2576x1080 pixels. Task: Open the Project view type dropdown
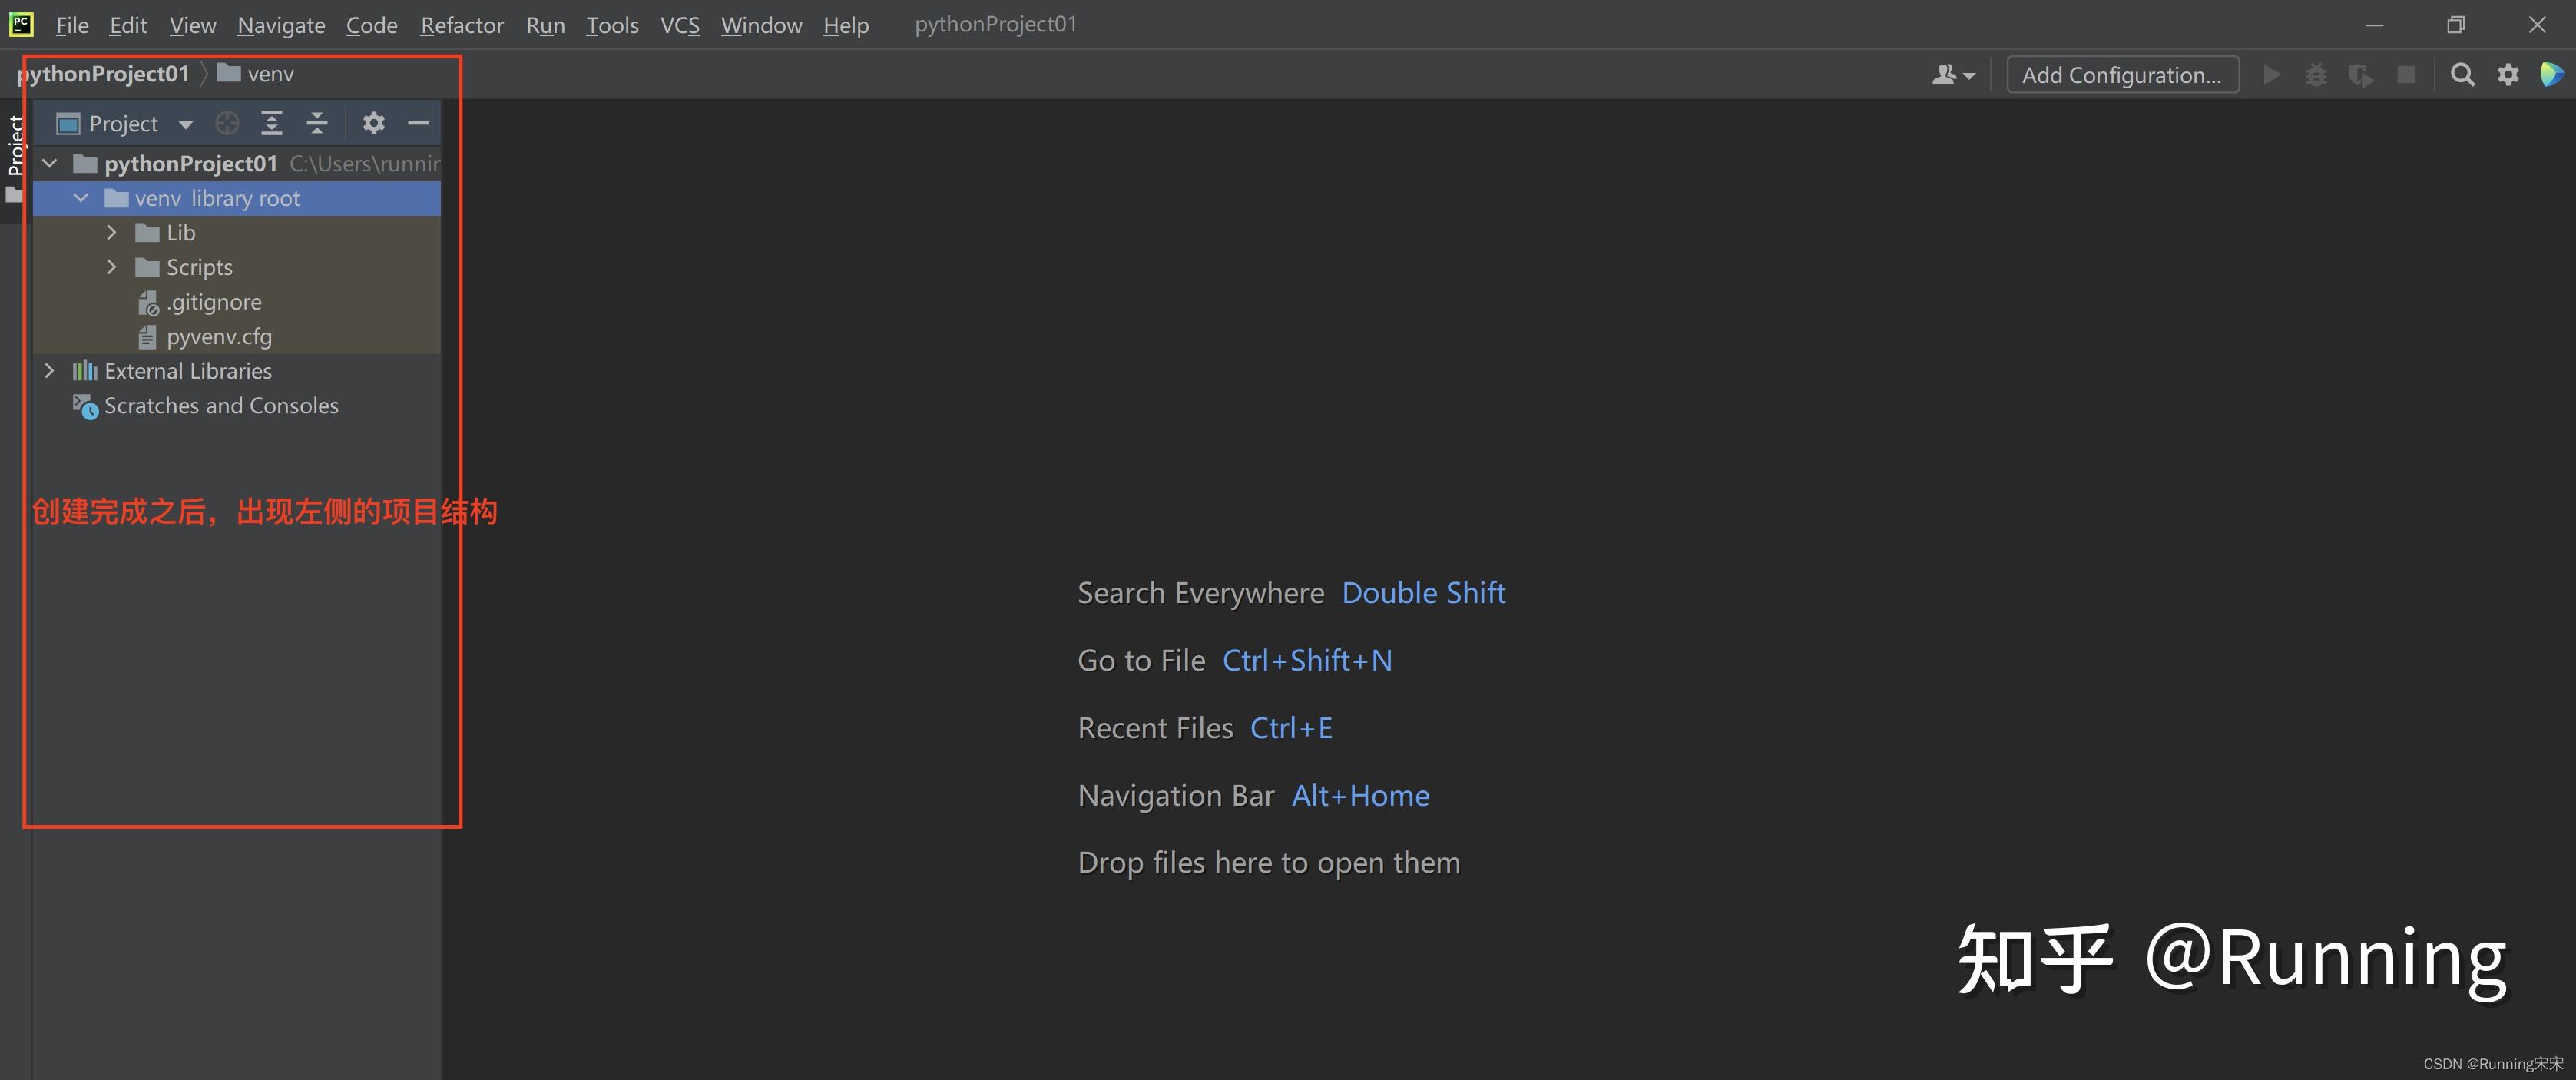[x=185, y=124]
